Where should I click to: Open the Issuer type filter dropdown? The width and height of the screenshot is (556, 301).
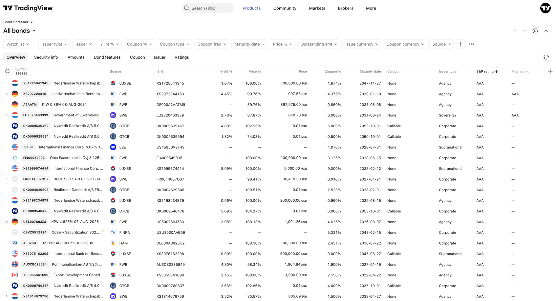tap(54, 44)
